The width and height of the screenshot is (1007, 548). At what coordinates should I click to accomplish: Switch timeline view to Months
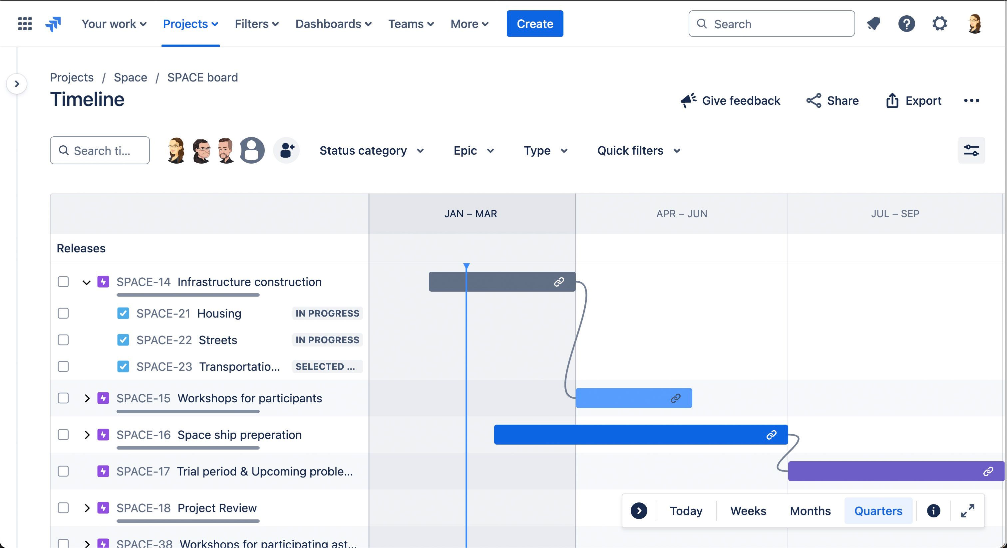(x=810, y=510)
